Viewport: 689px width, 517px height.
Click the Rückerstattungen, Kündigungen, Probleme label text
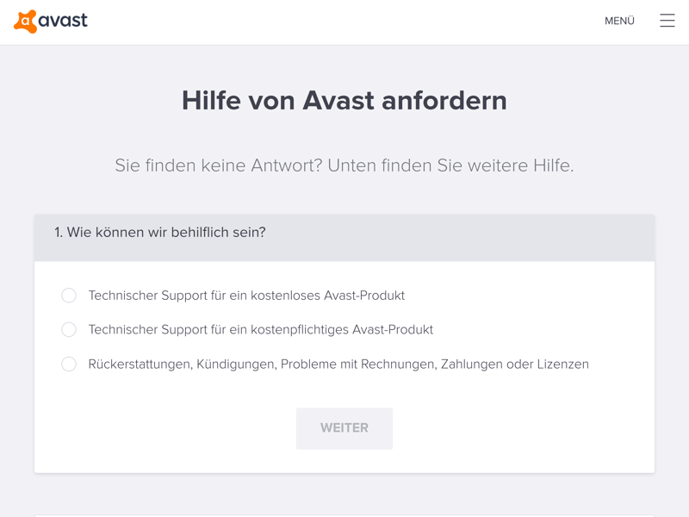[x=338, y=364]
